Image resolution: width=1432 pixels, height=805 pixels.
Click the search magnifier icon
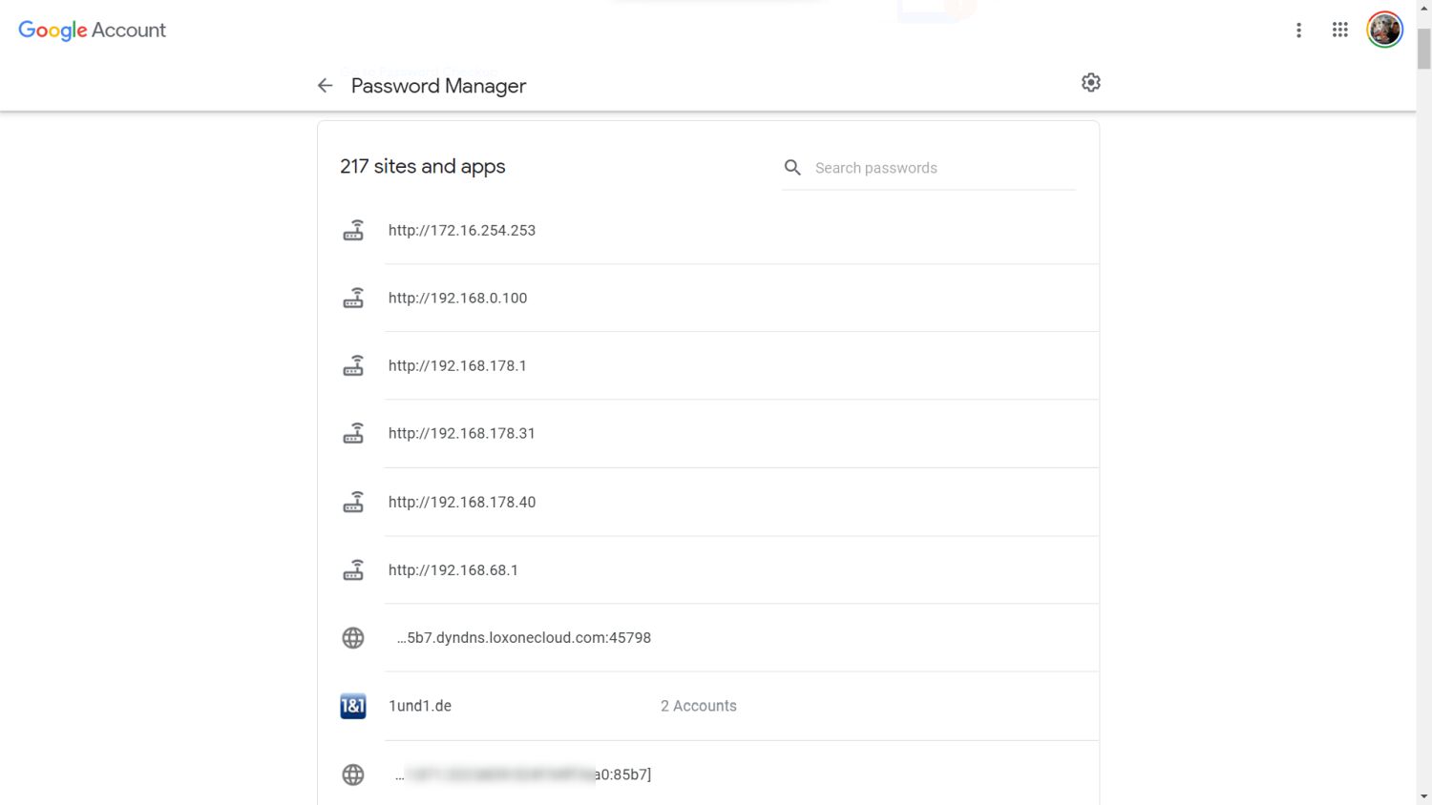click(x=792, y=168)
